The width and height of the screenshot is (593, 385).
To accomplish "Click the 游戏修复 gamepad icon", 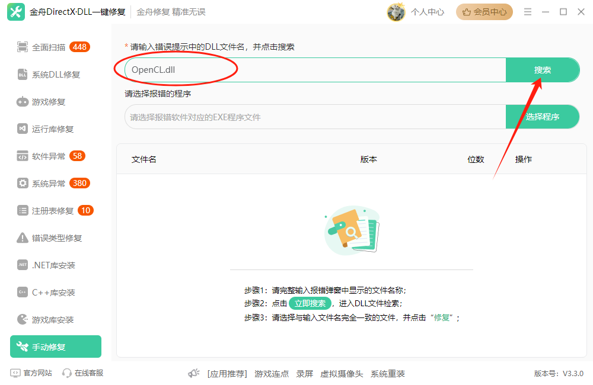I will tap(23, 102).
